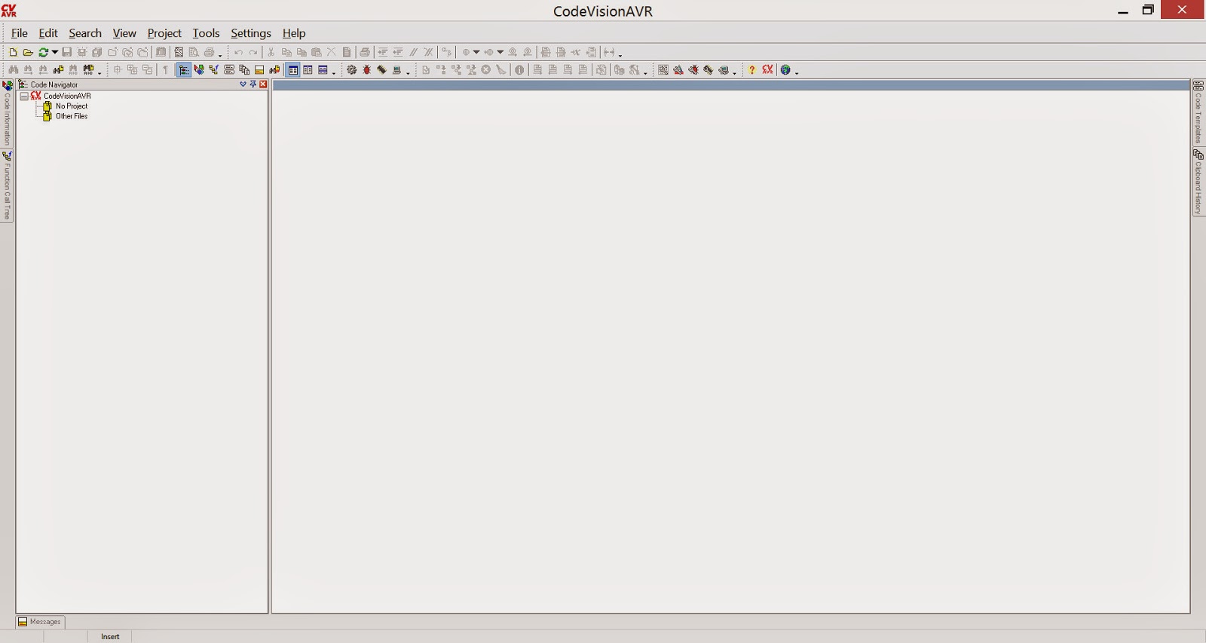
Task: Start the debugger via red bug icon
Action: pos(367,69)
